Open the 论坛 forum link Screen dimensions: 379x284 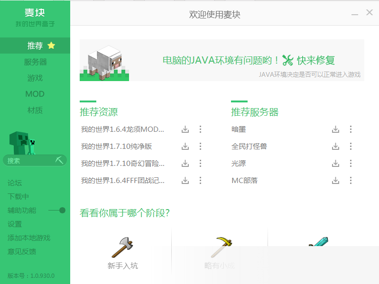15,183
